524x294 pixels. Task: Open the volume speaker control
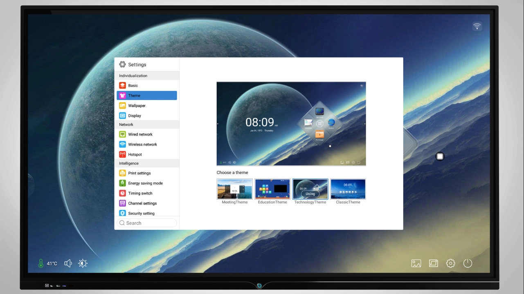pos(68,263)
